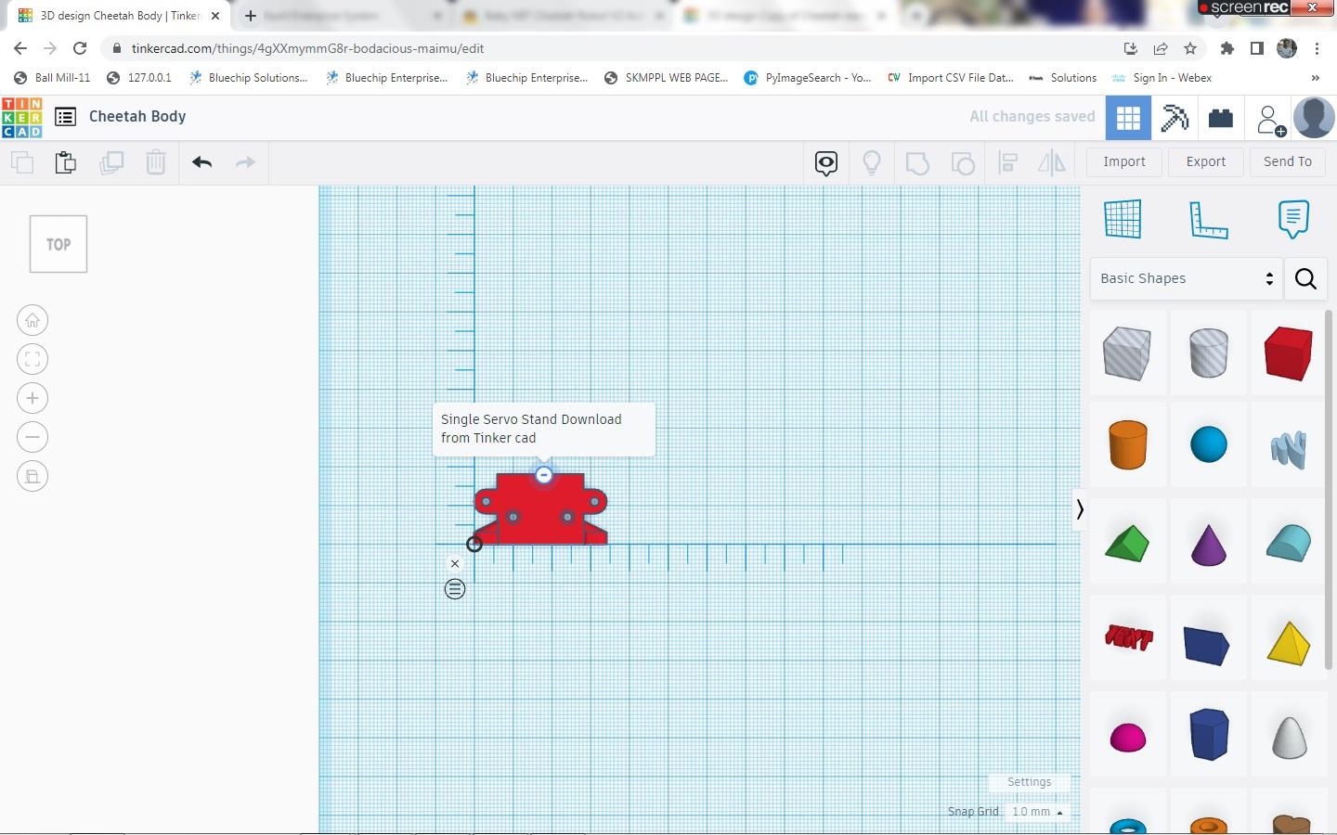Open the user profile avatar

(x=1314, y=118)
